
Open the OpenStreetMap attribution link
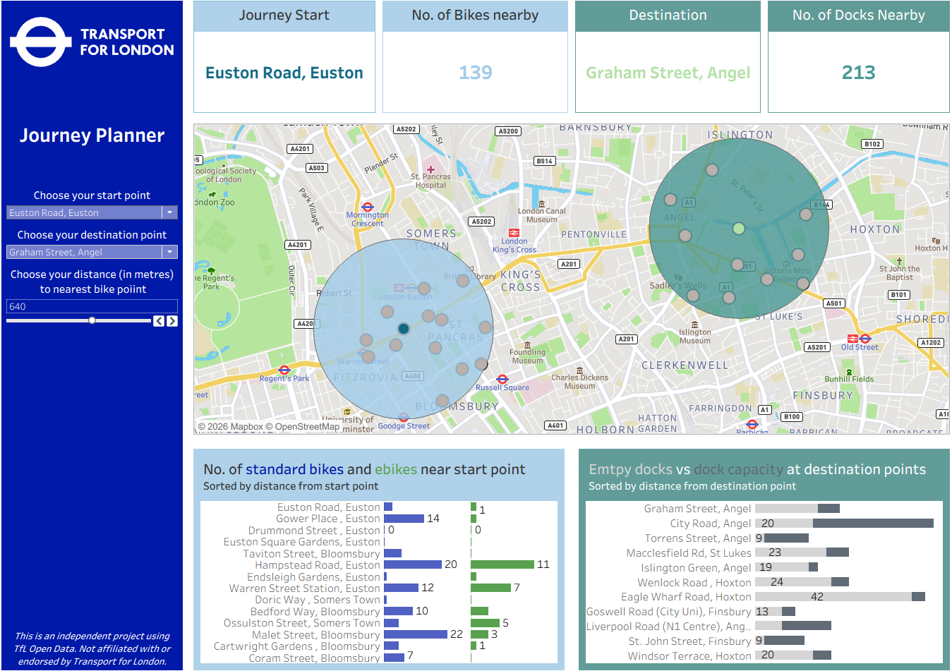(307, 427)
